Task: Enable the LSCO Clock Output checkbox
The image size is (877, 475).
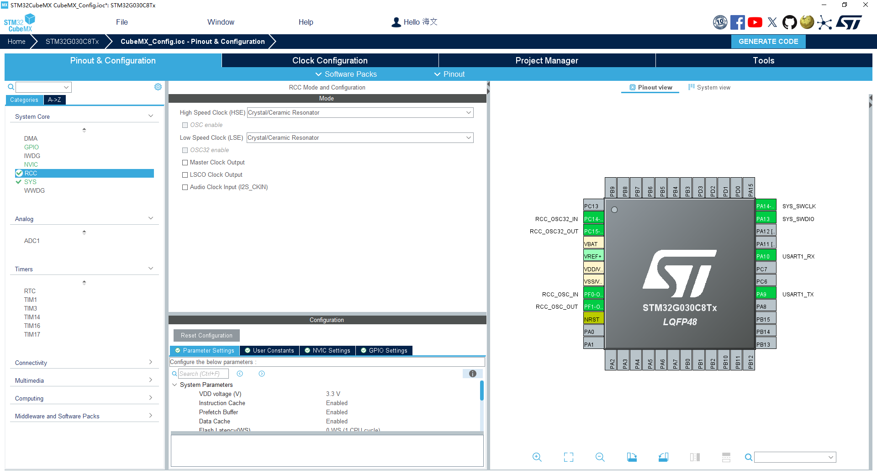Action: 185,175
